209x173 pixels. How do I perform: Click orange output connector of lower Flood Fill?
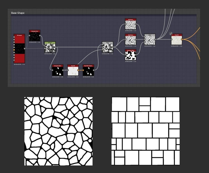(x=78, y=70)
